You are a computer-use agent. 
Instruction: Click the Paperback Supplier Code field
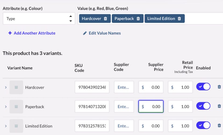124,107
